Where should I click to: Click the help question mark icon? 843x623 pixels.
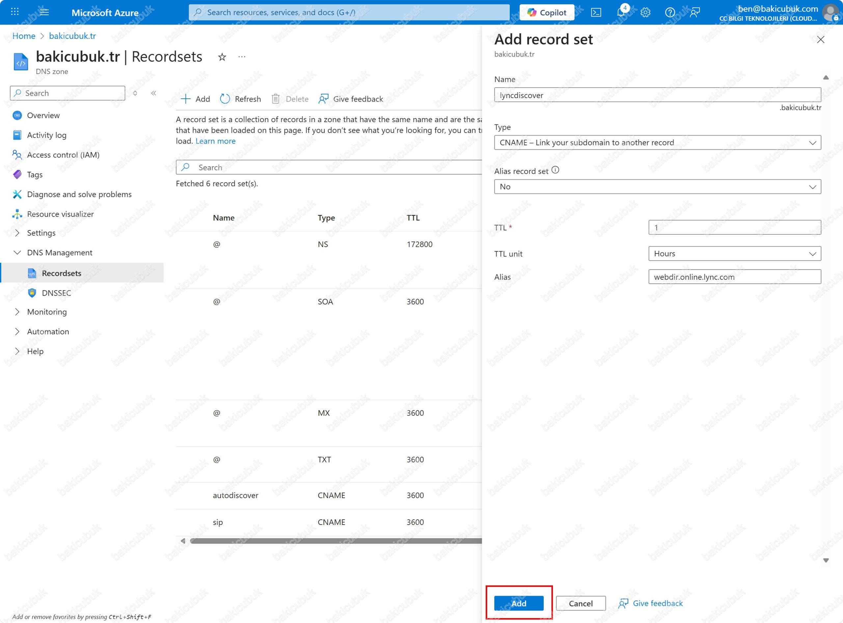(670, 13)
